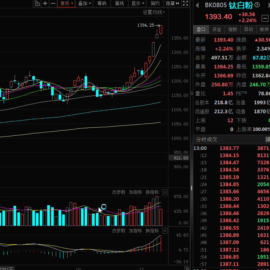
Task: Click 改参数 in volume panel
Action: tap(119, 192)
